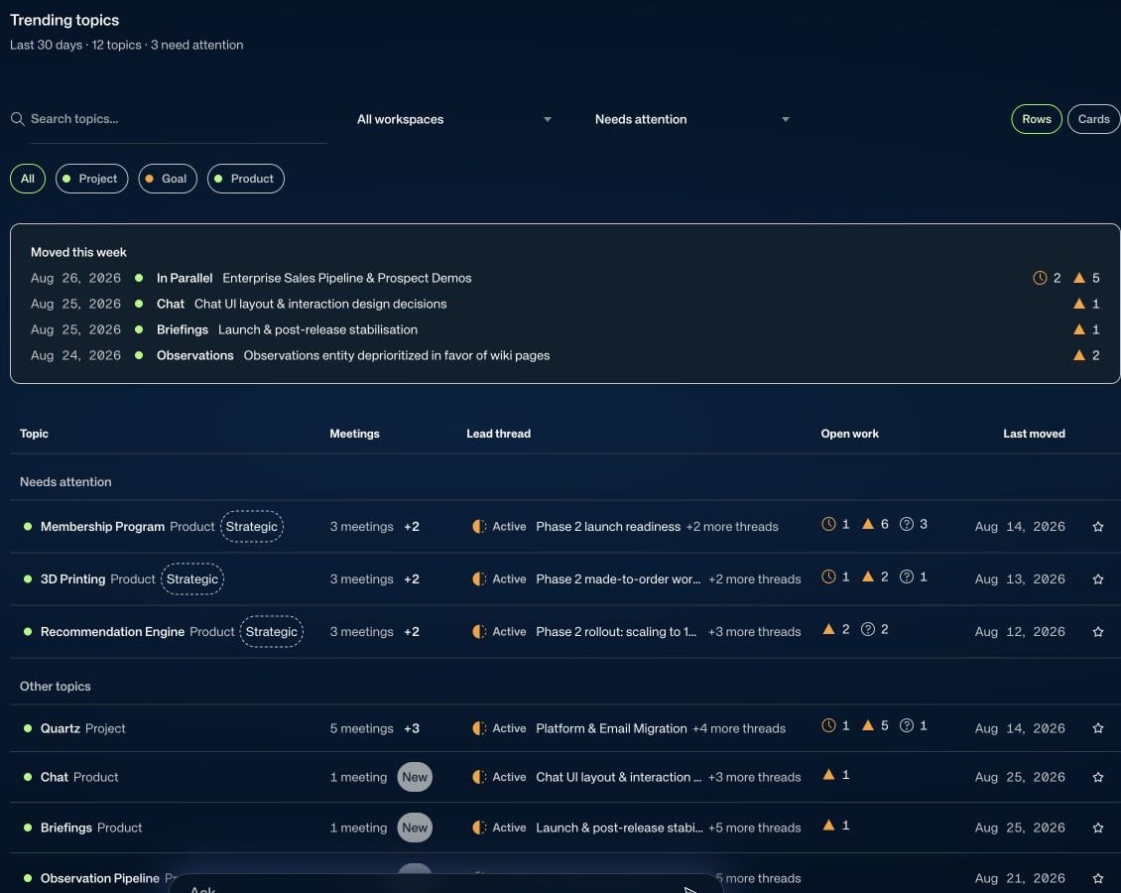The height and width of the screenshot is (893, 1121).
Task: Click question icon in 3D Printing row
Action: [x=907, y=576]
